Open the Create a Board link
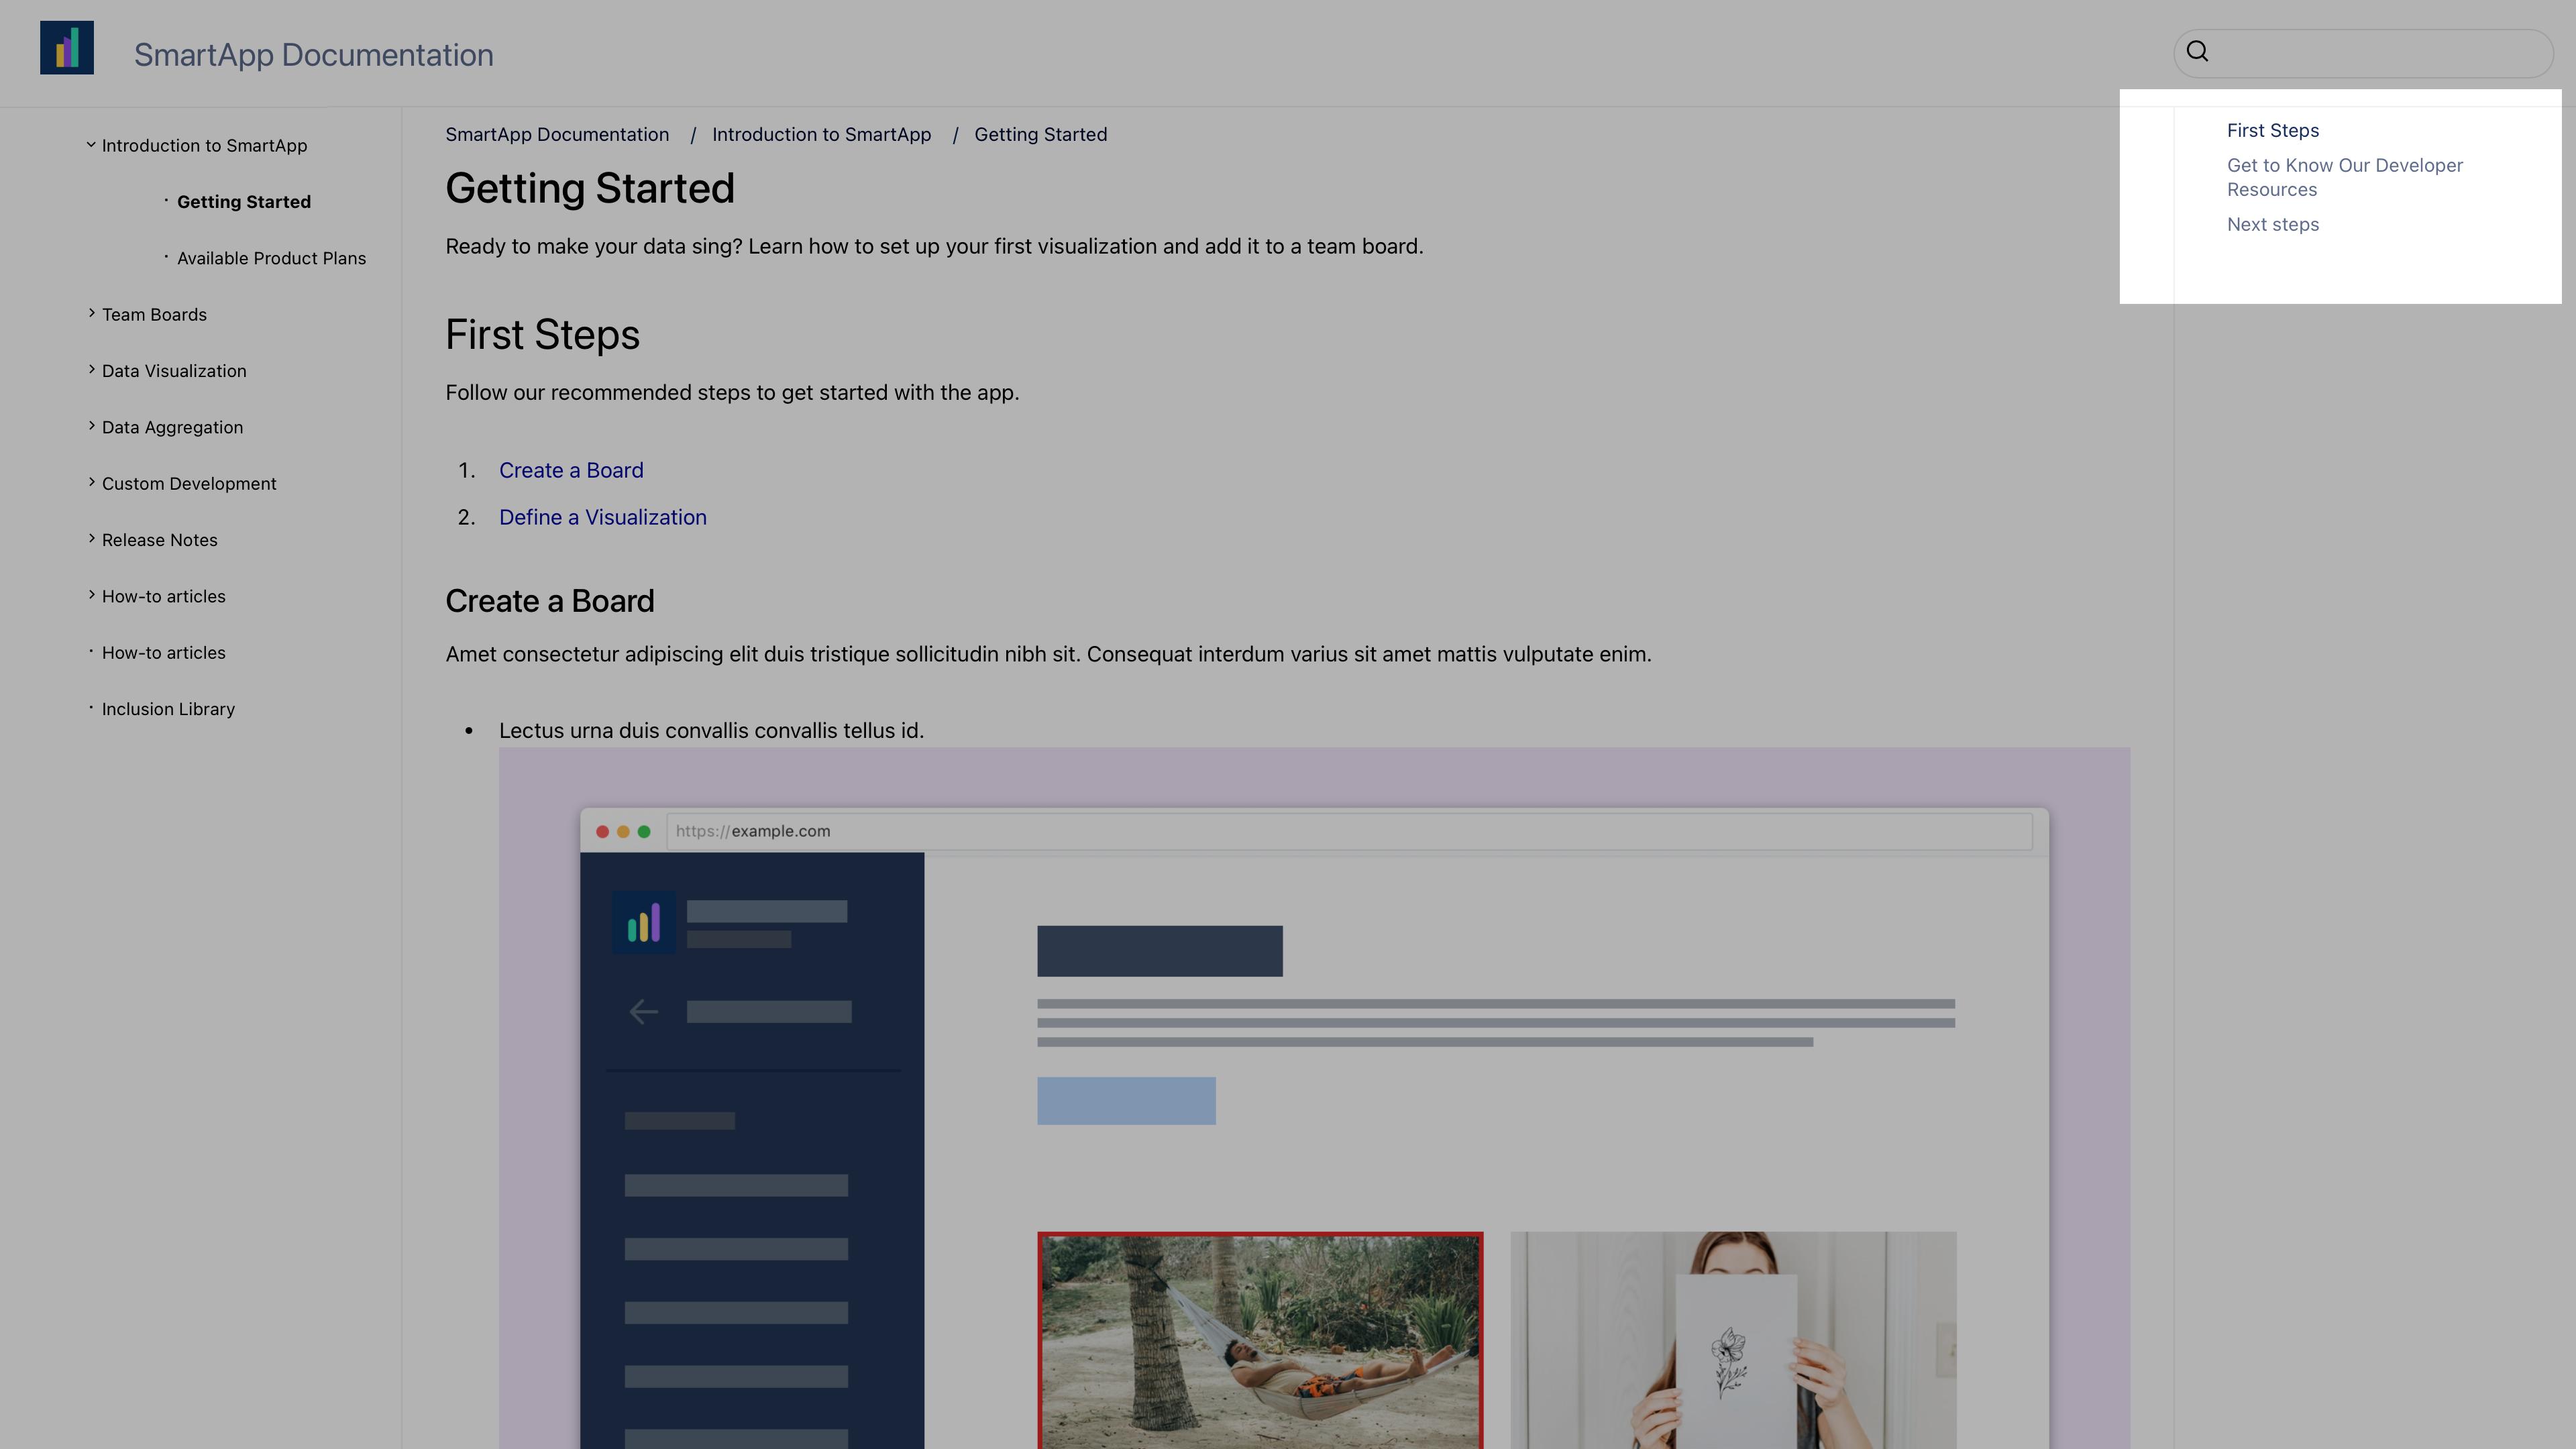The image size is (2576, 1449). [x=571, y=469]
